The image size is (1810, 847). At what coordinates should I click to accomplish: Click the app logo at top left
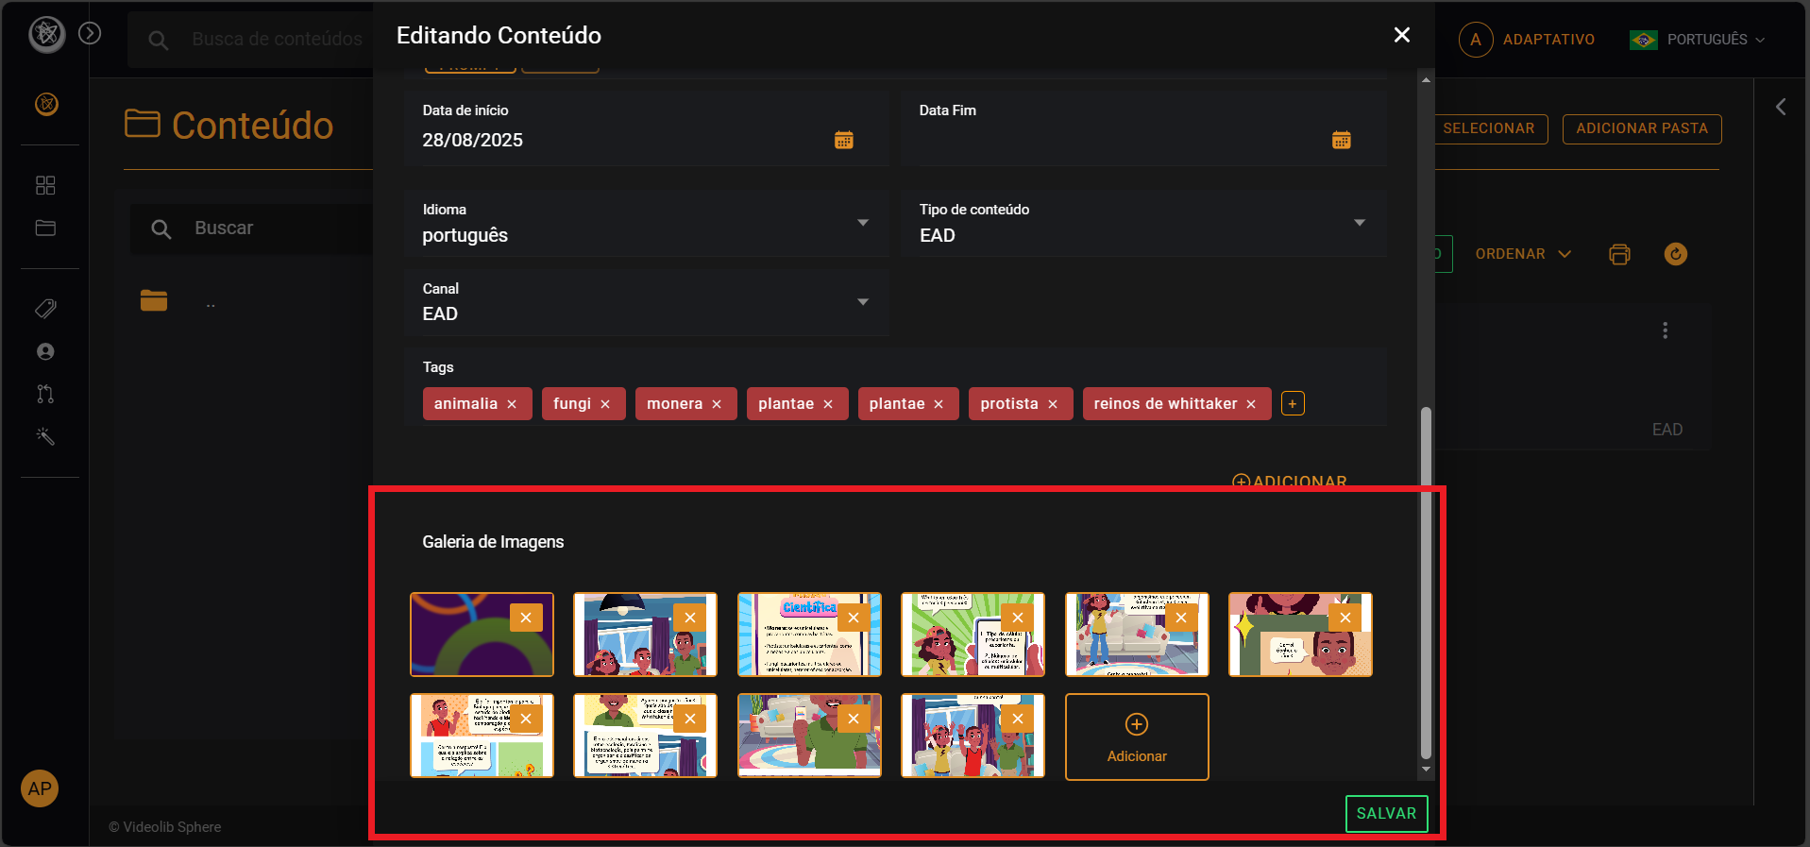point(47,35)
